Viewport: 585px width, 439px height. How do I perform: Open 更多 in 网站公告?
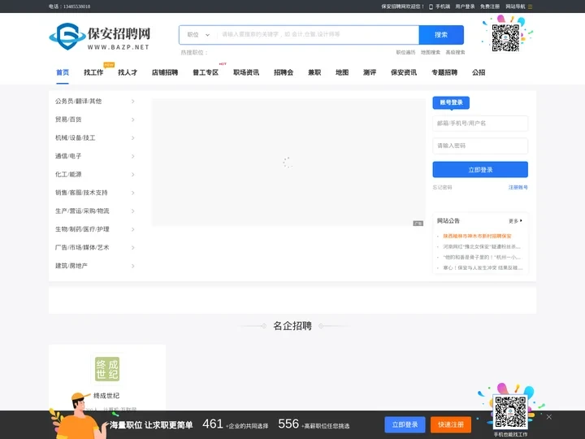[515, 221]
